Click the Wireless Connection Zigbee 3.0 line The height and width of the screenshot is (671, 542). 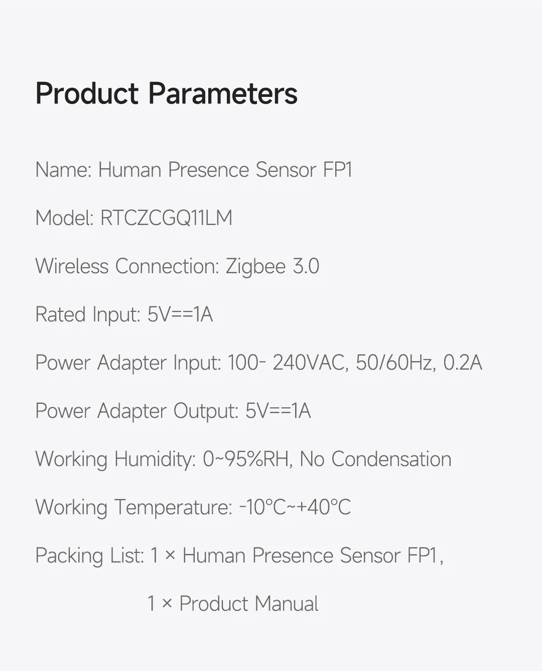[x=177, y=266]
